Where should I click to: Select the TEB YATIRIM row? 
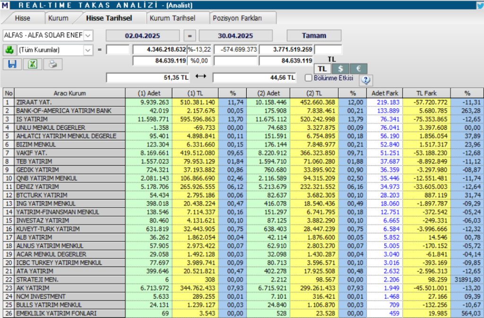coord(243,161)
